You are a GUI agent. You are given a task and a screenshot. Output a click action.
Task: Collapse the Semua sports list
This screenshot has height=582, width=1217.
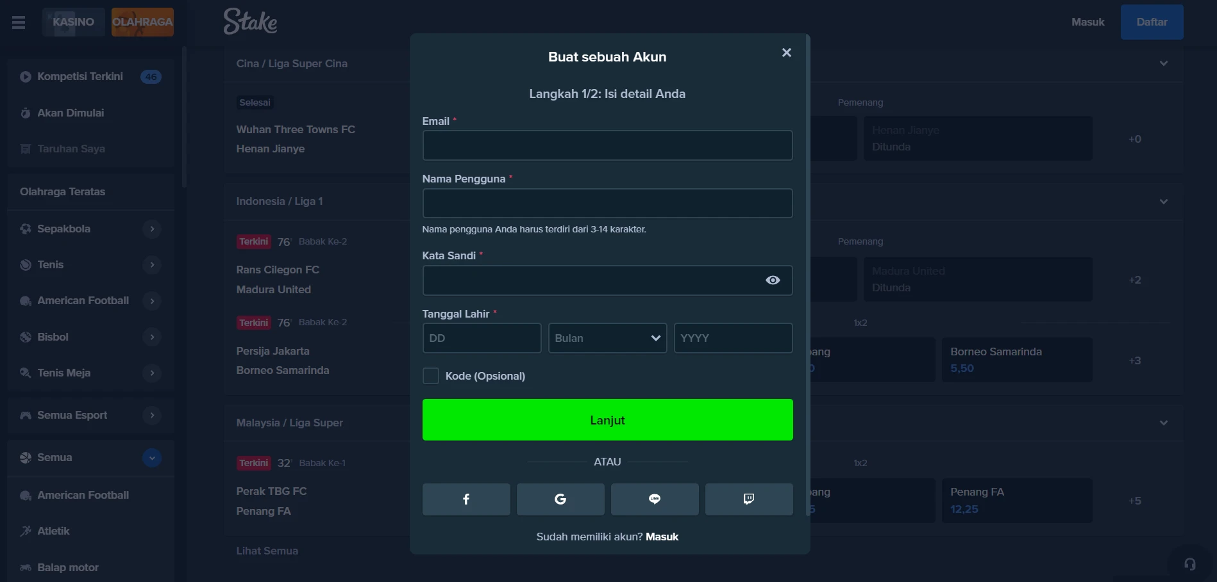tap(152, 458)
